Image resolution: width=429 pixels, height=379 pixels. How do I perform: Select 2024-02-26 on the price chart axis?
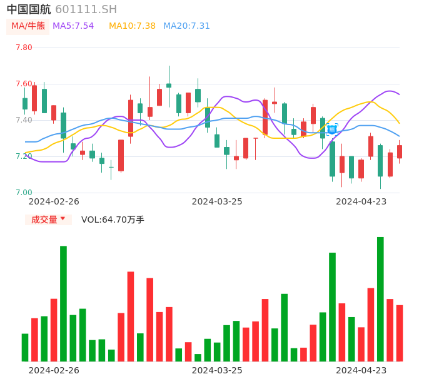pos(54,201)
